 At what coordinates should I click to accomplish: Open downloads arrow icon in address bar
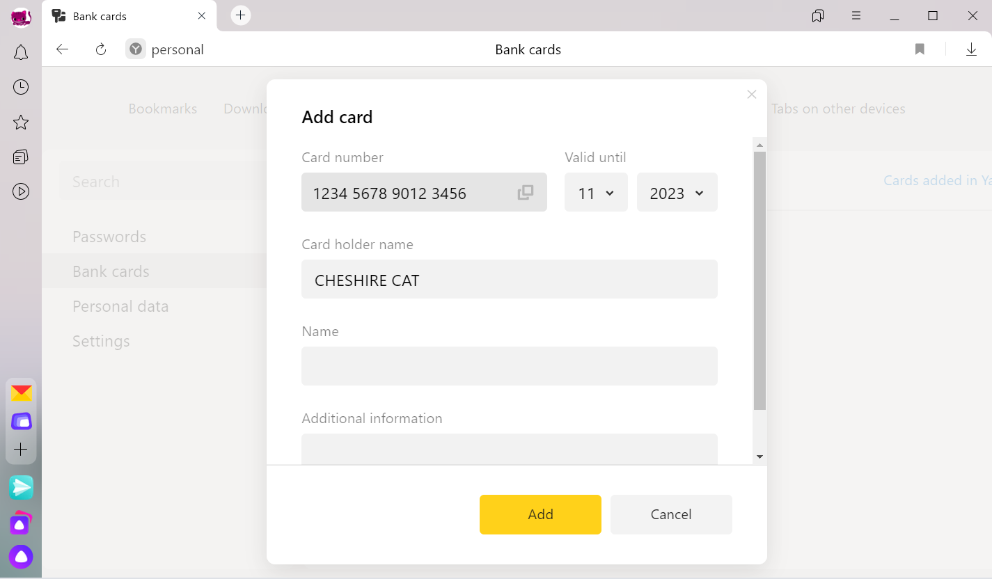click(x=971, y=49)
